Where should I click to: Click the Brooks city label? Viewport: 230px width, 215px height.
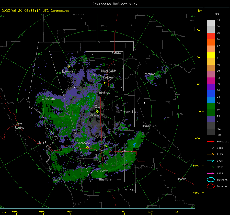(182, 179)
